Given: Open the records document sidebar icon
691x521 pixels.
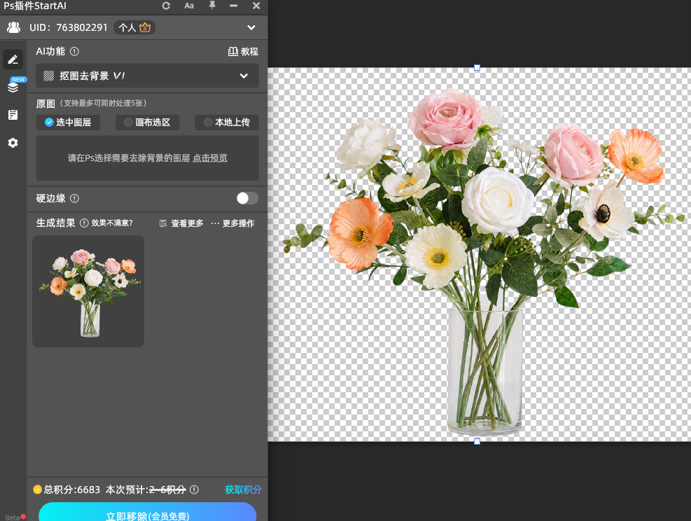Looking at the screenshot, I should coord(13,115).
